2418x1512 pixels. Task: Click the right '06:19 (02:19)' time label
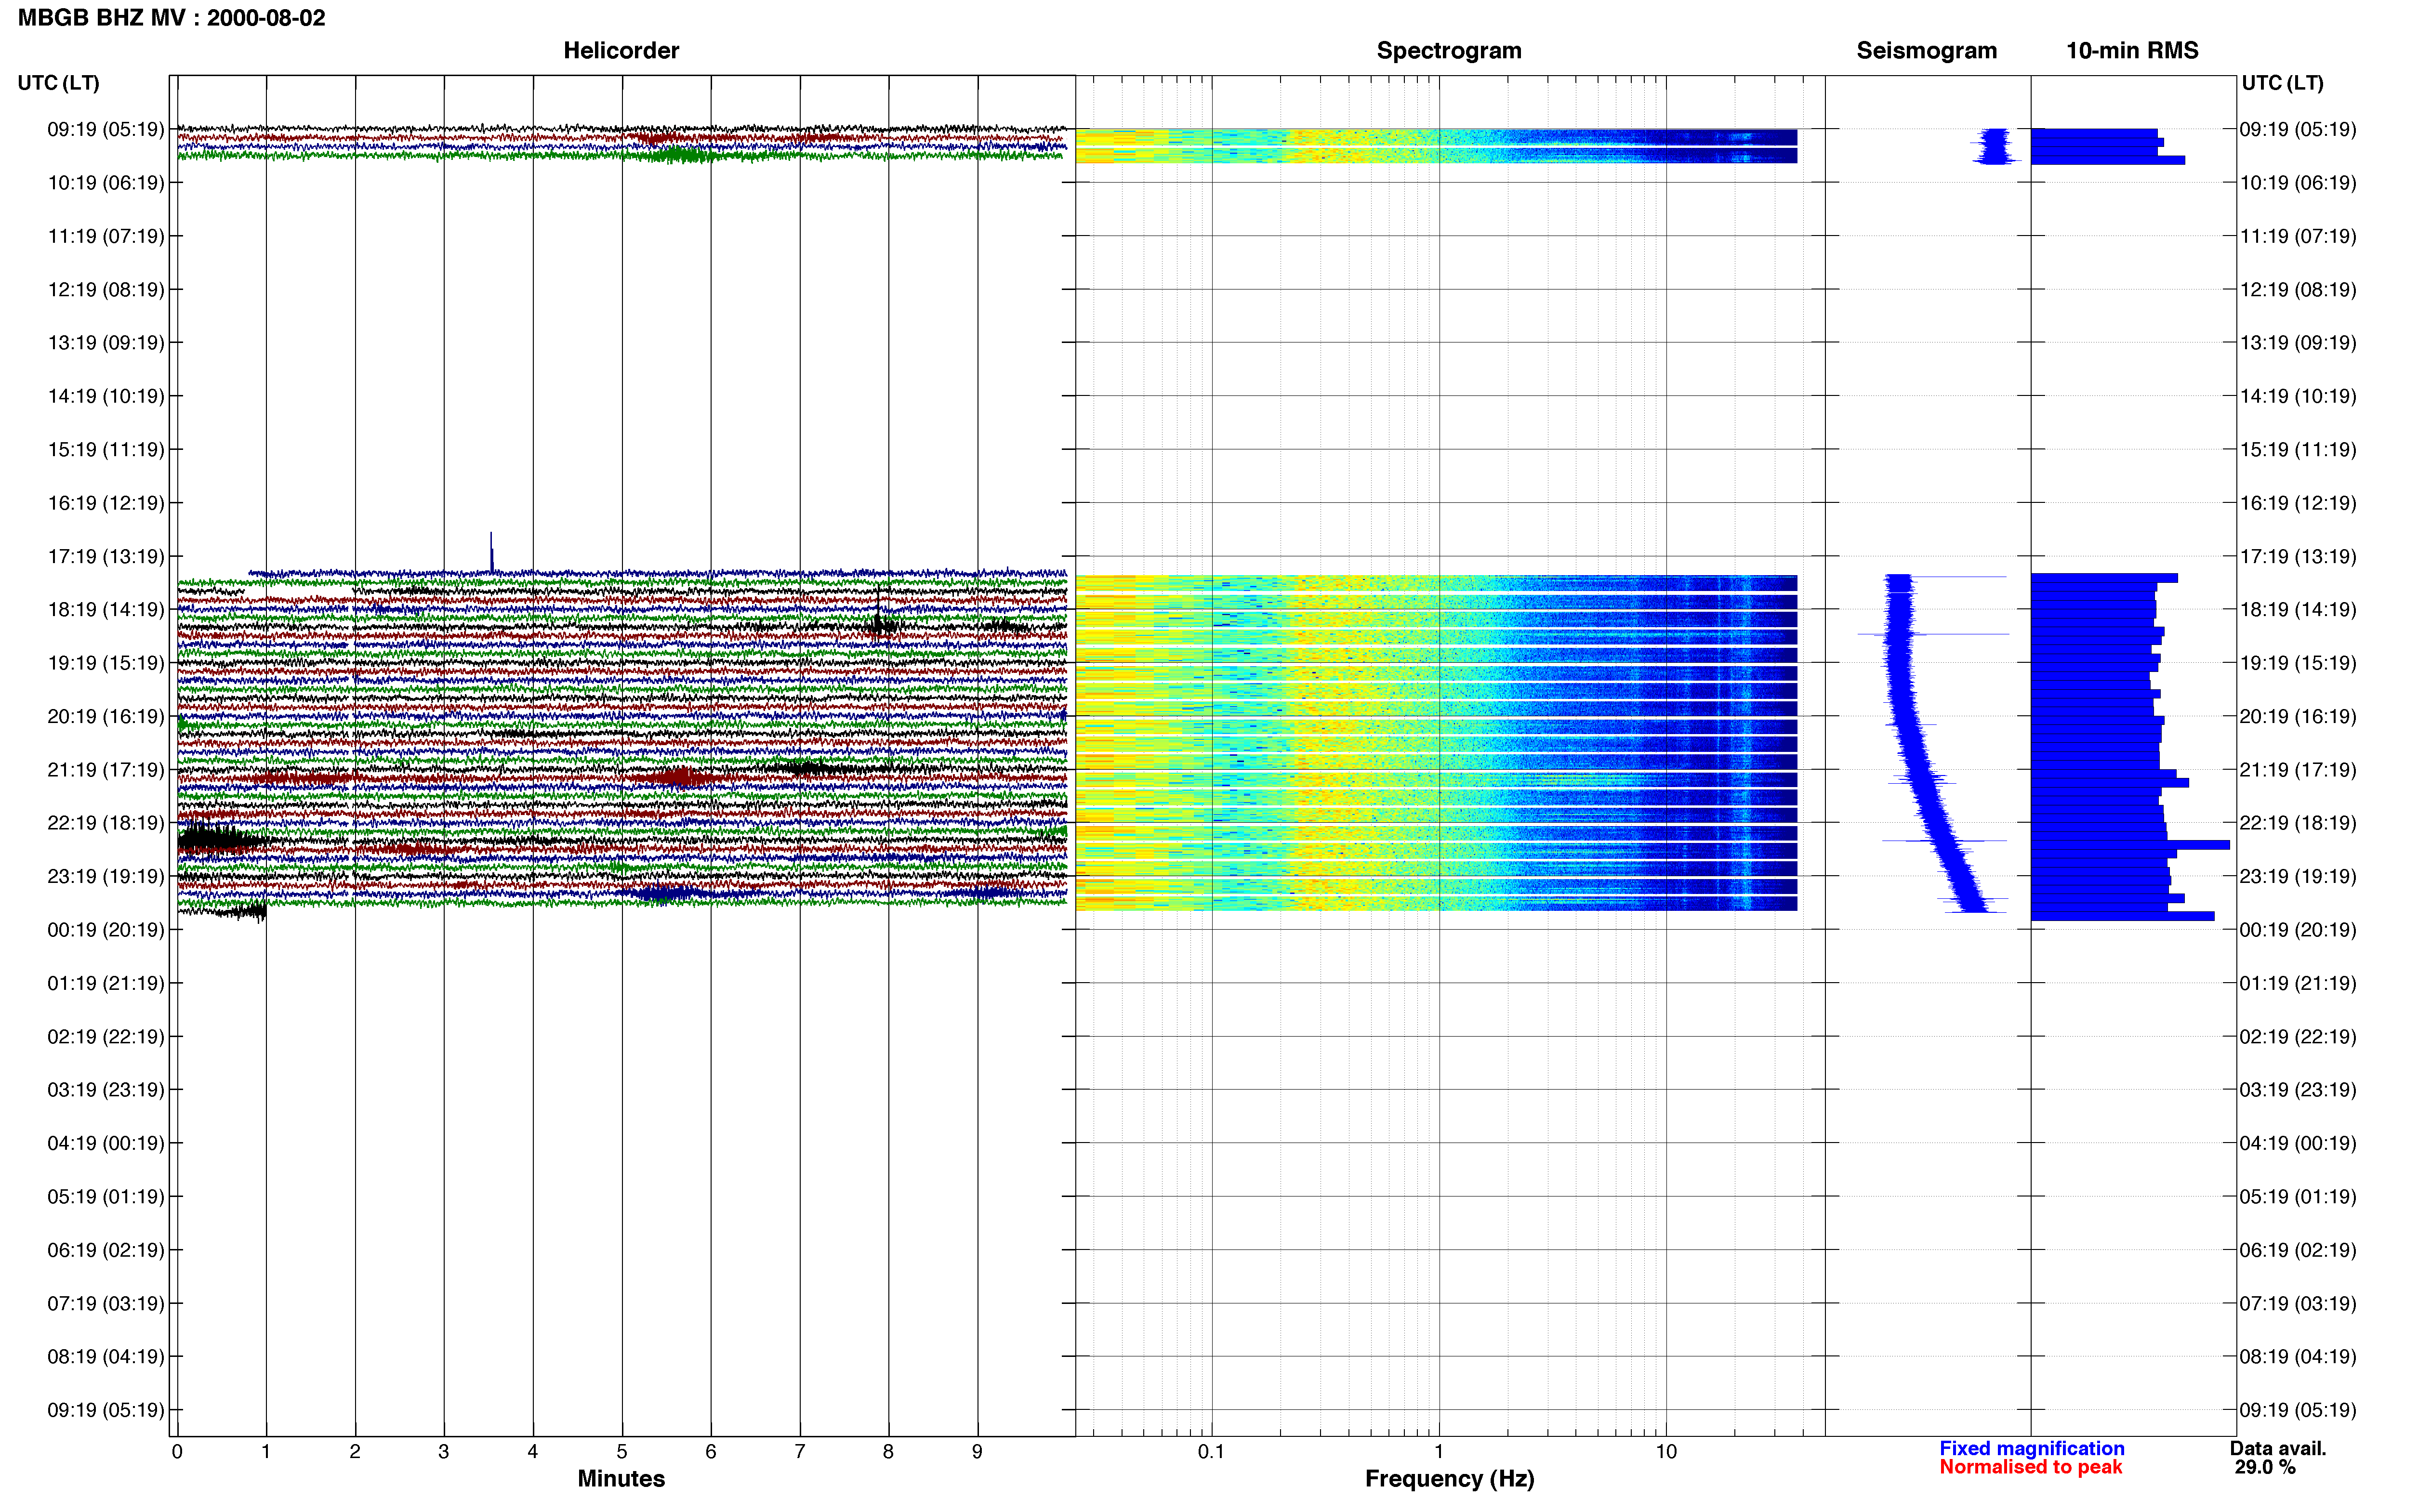[x=2298, y=1250]
